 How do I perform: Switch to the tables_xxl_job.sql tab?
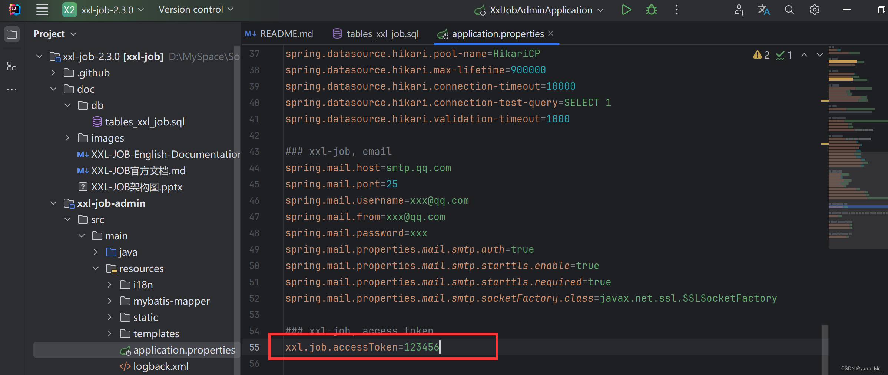(375, 34)
